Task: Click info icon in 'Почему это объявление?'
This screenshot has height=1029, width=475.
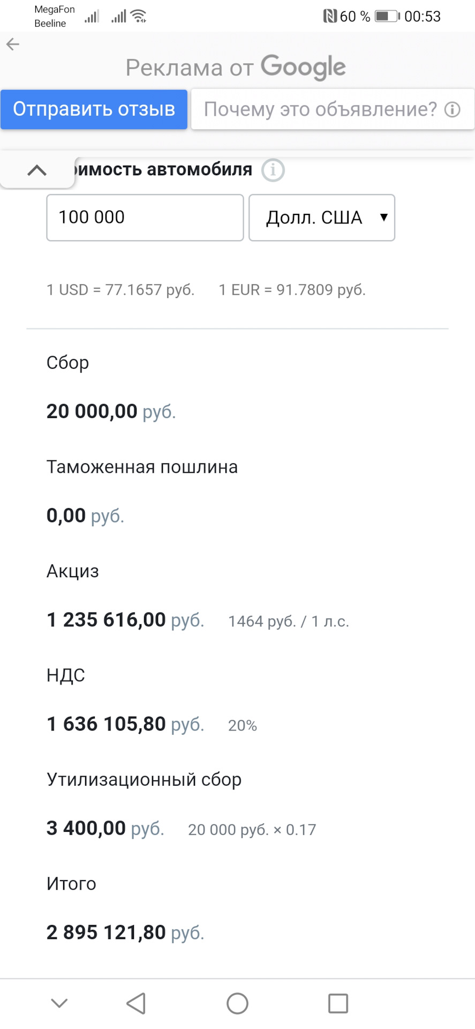Action: [x=453, y=109]
